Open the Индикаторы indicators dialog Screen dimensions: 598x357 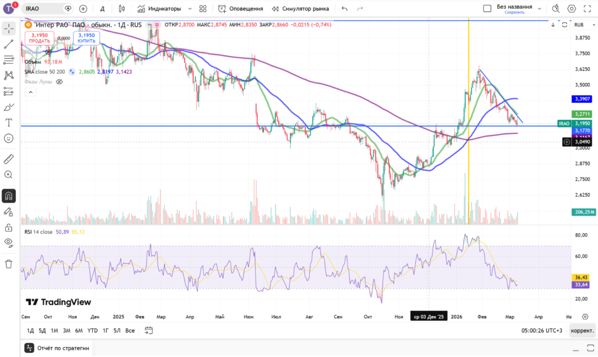tap(159, 8)
